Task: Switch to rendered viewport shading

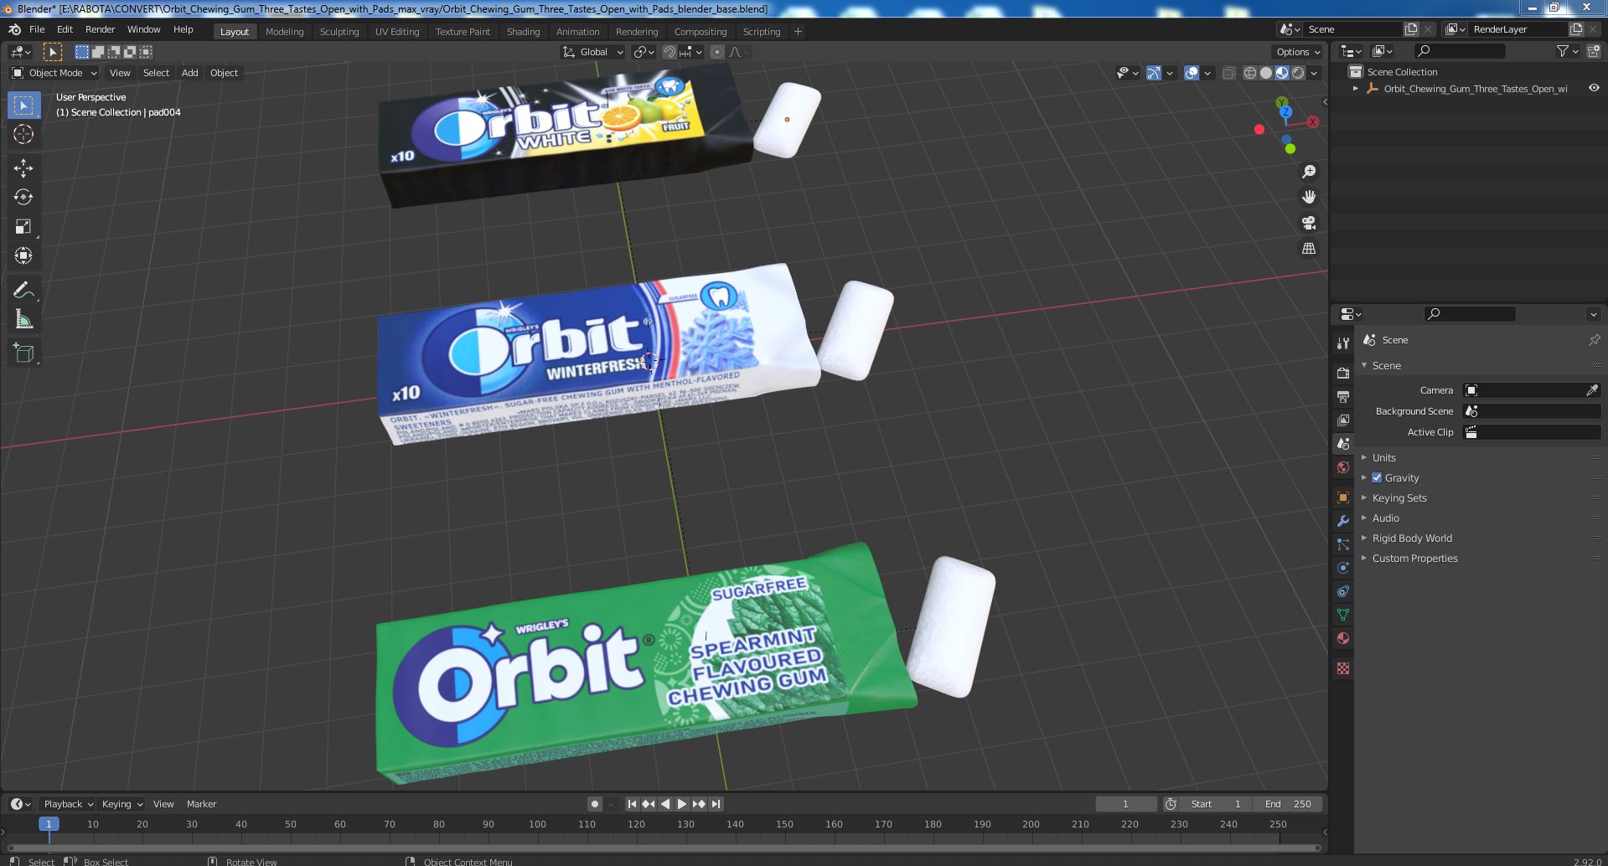Action: click(1298, 73)
